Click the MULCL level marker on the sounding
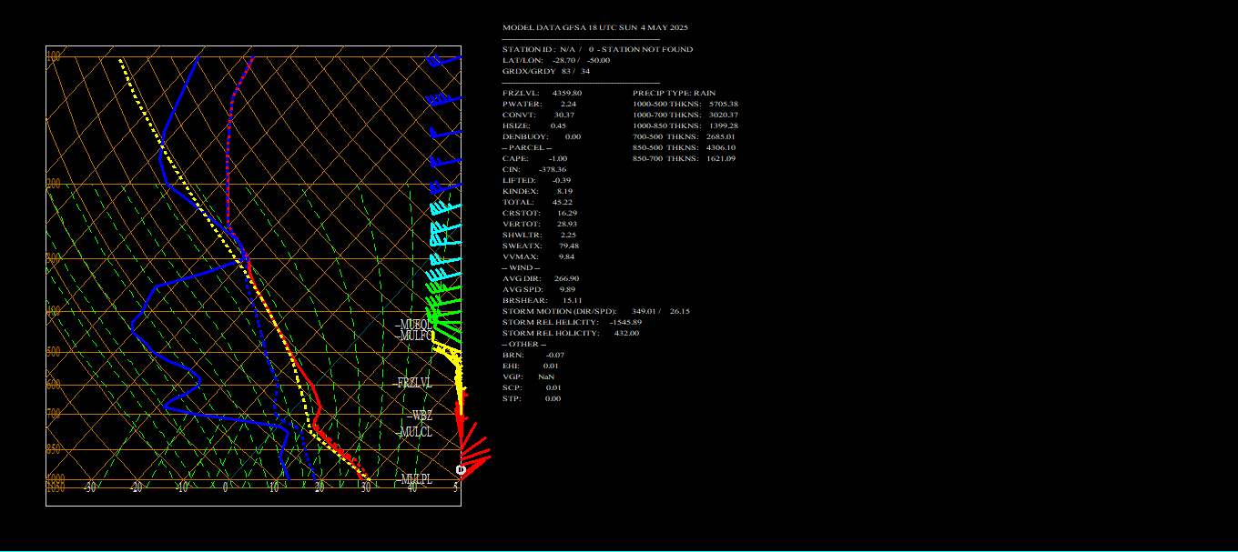The image size is (1238, 552). pos(413,432)
